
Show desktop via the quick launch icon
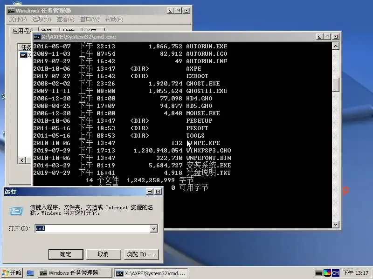[x=30, y=273]
